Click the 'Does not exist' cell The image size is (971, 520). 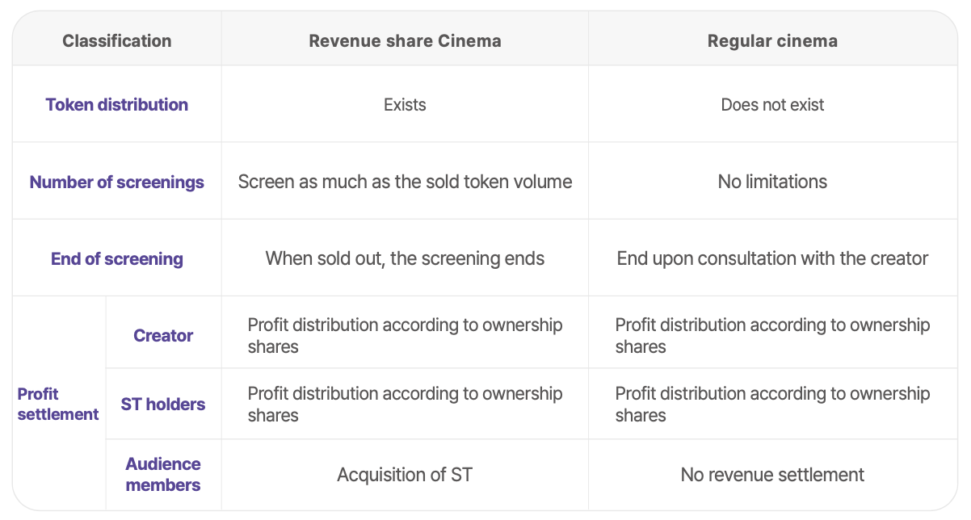(772, 104)
